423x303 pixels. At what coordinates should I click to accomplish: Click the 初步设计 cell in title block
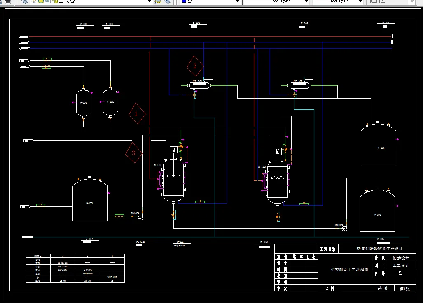[x=401, y=258]
